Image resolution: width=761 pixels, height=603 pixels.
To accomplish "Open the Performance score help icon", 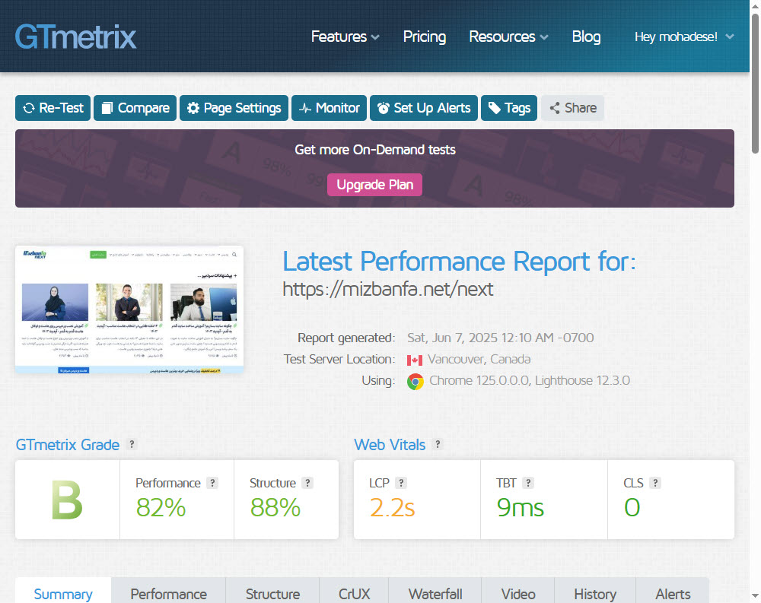I will (x=212, y=483).
